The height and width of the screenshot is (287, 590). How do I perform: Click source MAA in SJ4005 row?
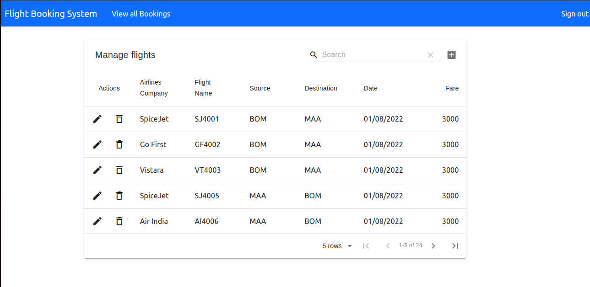258,196
